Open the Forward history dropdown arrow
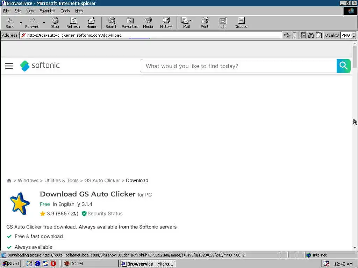This screenshot has width=358, height=268. pos(44,23)
